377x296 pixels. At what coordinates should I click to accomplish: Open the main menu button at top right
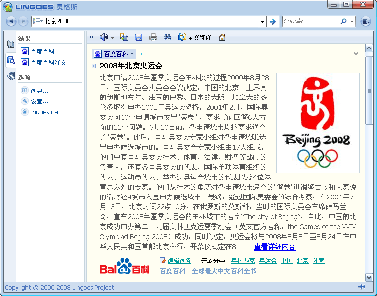[x=365, y=22]
